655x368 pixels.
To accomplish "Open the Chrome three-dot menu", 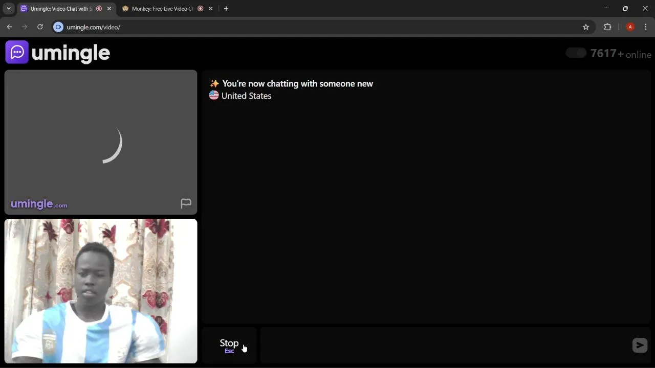I will click(646, 27).
